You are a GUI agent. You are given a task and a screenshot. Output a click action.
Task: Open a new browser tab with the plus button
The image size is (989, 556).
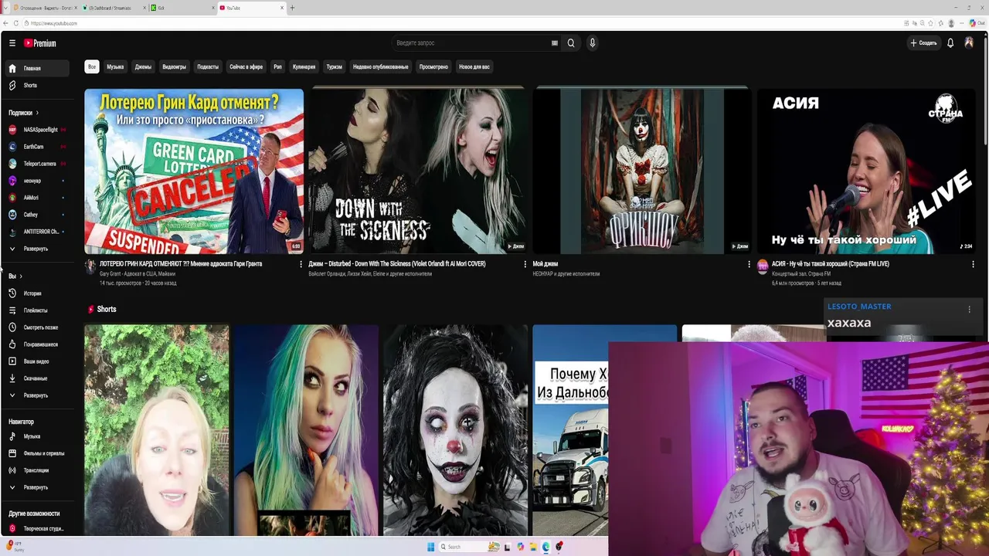click(x=292, y=8)
